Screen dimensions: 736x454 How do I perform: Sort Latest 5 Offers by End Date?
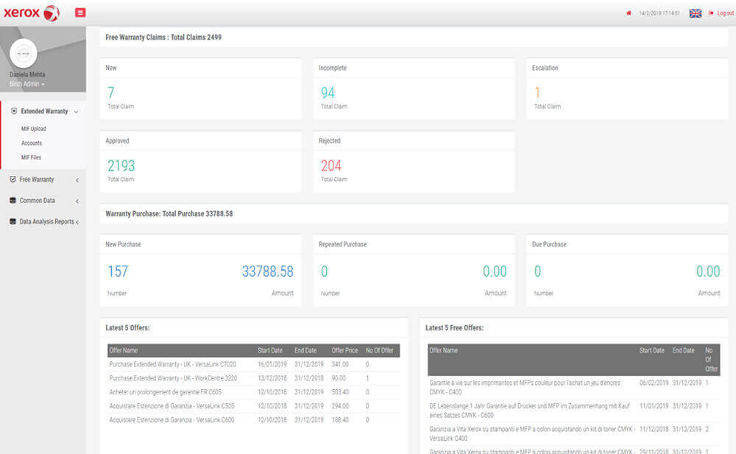point(305,350)
